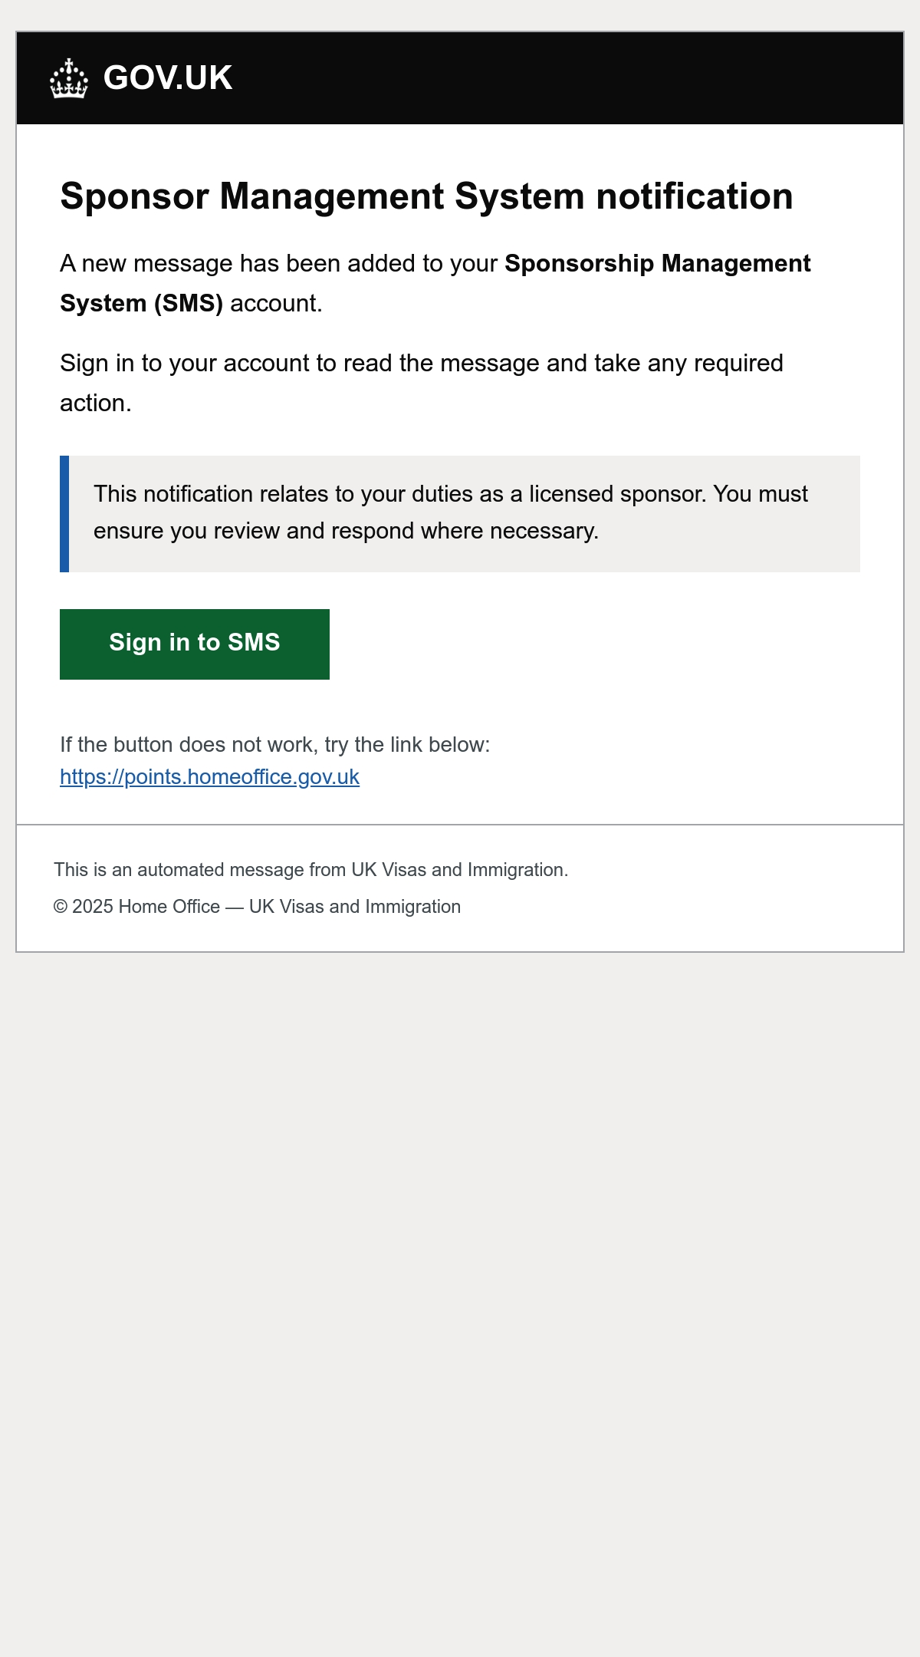Viewport: 920px width, 1657px height.
Task: Click the 2025 Home Office copyright line
Action: click(x=257, y=907)
